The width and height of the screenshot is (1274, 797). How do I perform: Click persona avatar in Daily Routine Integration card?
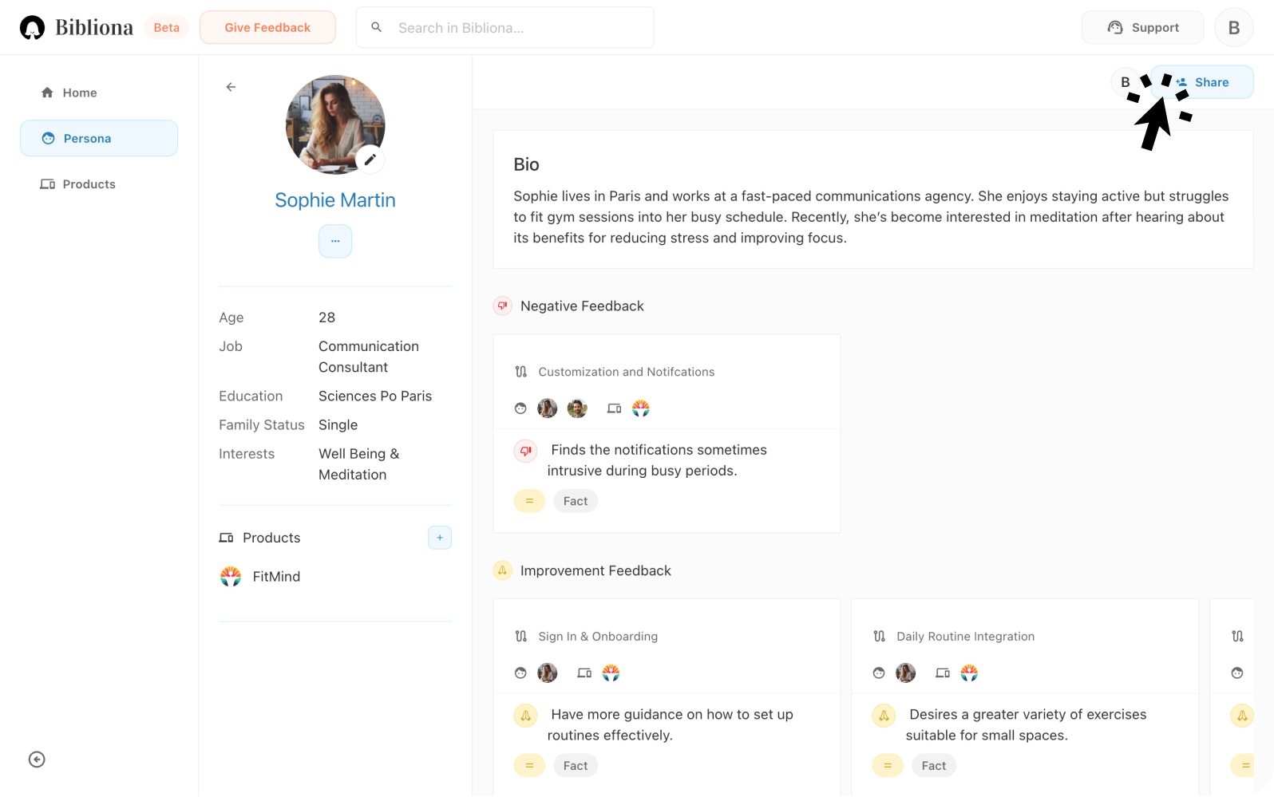click(x=906, y=673)
